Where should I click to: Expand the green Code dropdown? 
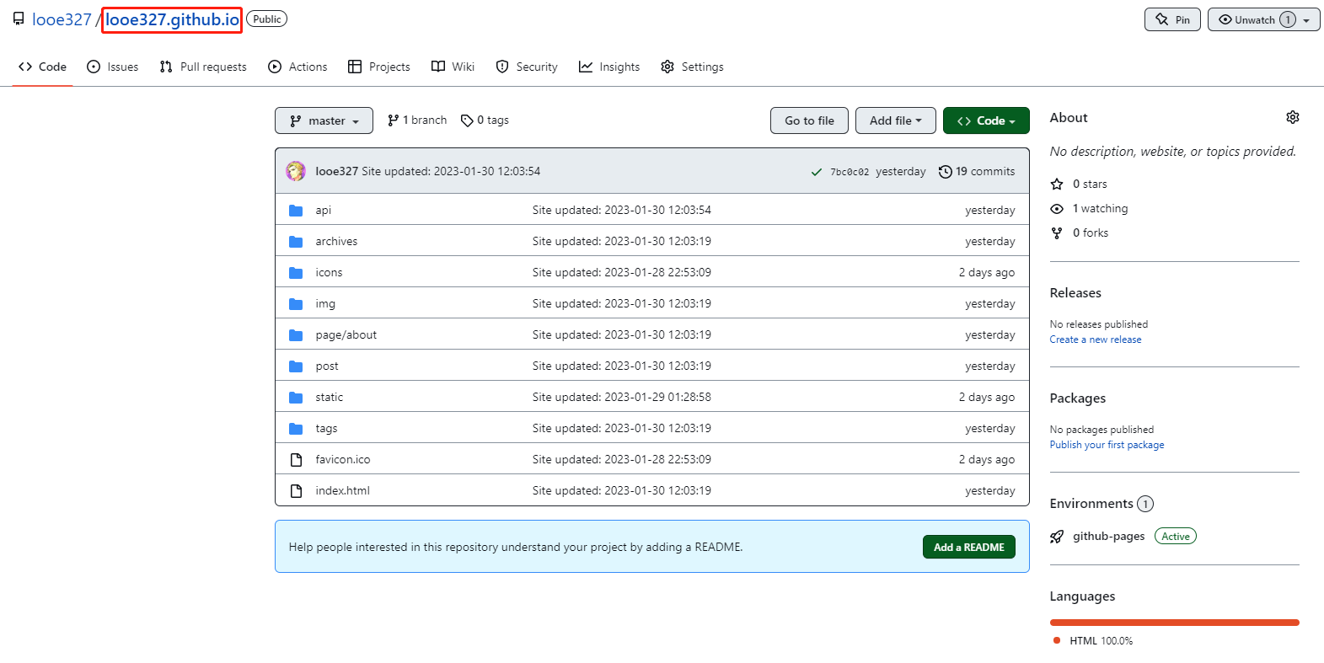tap(985, 120)
